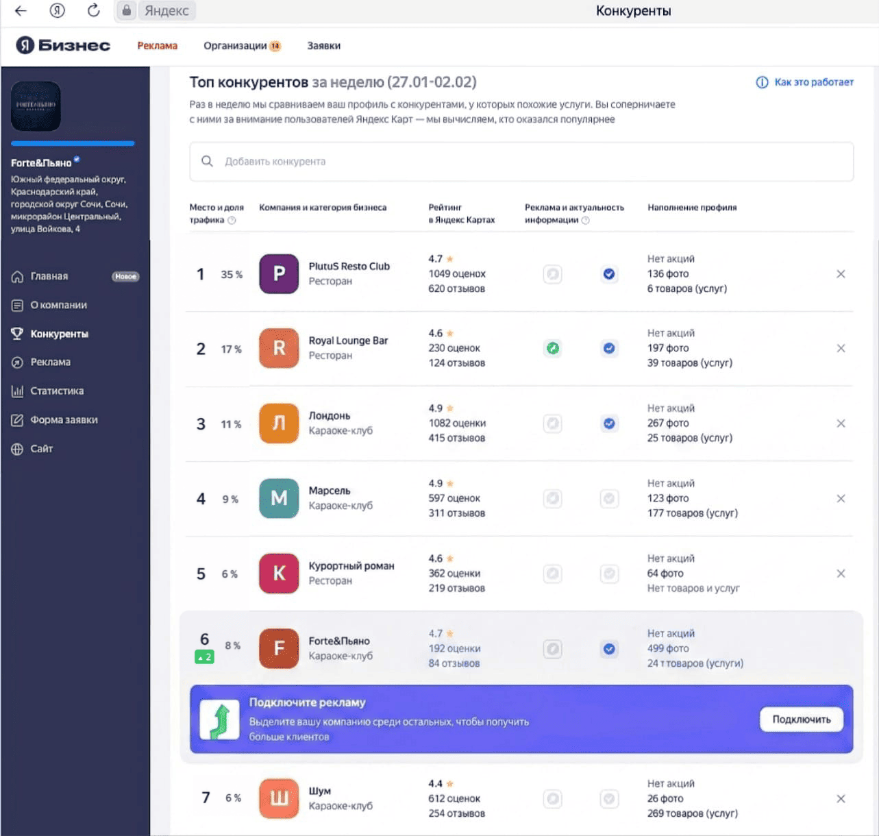This screenshot has height=836, width=879.
Task: Remove Курортный роман from competitors
Action: tap(841, 574)
